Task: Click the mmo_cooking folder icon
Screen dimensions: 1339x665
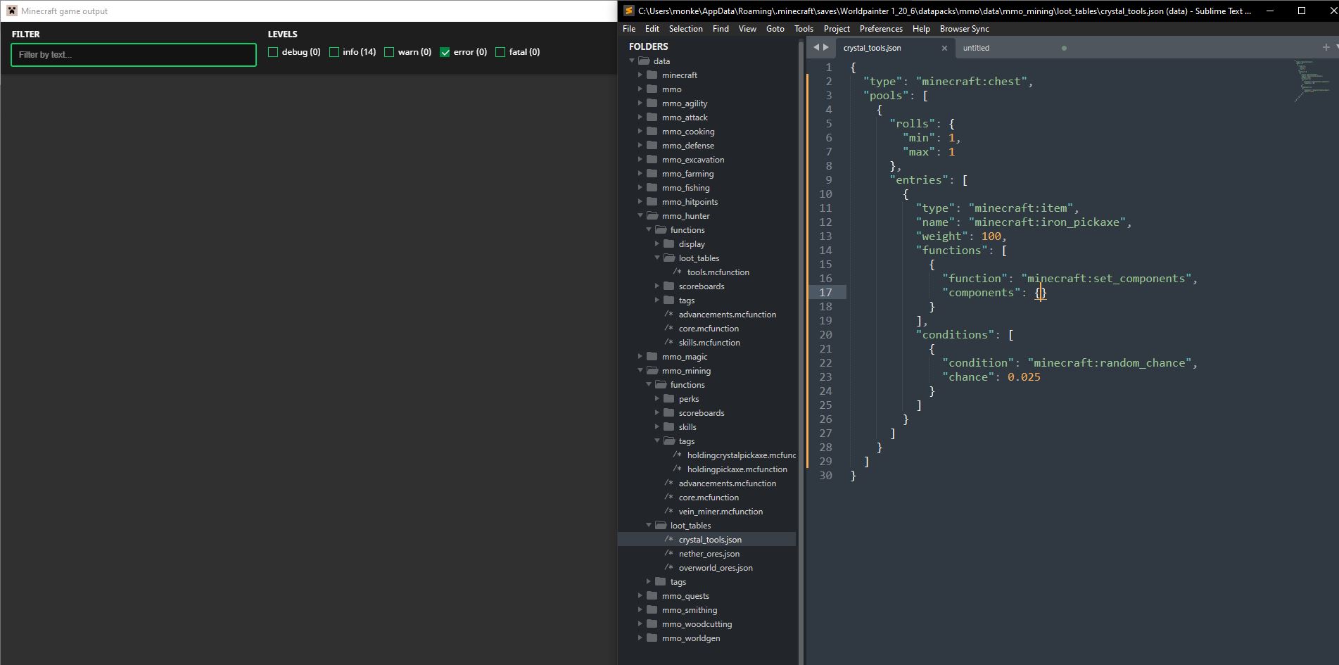Action: [652, 132]
